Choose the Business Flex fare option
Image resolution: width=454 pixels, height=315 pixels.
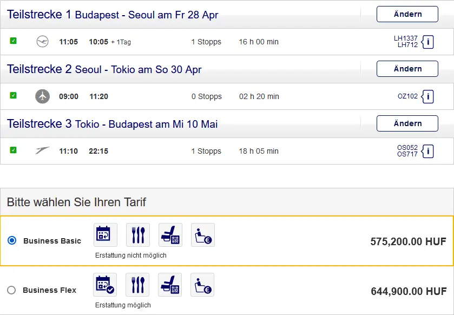pos(11,290)
